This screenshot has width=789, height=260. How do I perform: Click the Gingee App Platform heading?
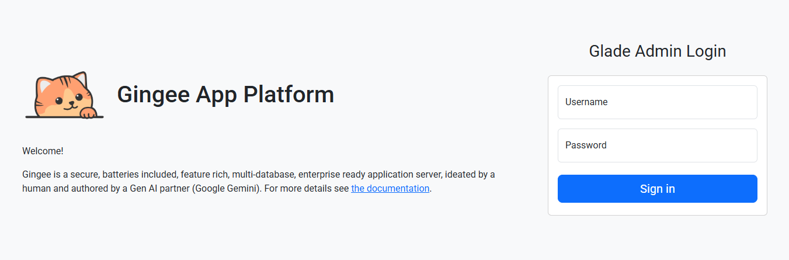click(225, 95)
